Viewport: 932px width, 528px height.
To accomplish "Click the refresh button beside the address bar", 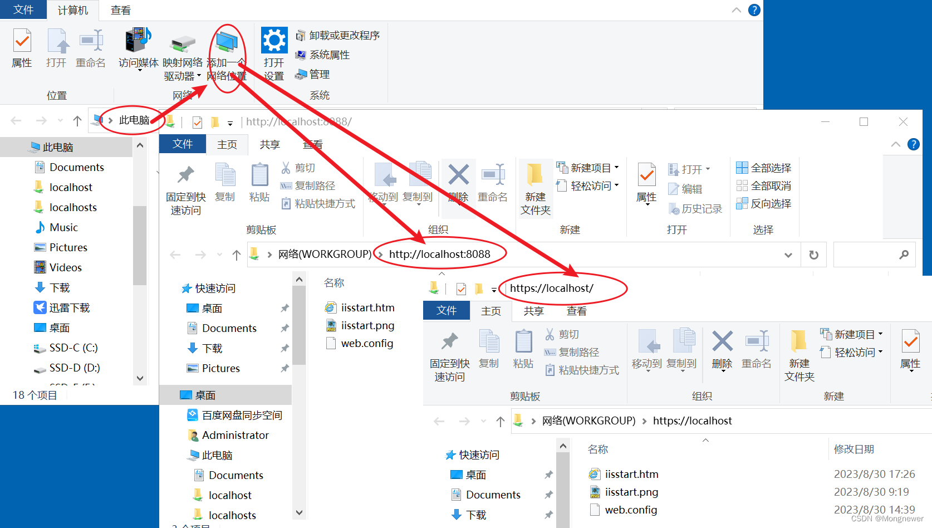I will point(813,254).
